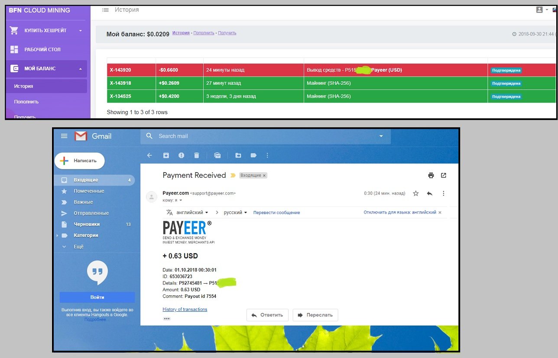Image resolution: width=558 pixels, height=358 pixels.
Task: Archive the Payment Received email
Action: [166, 155]
